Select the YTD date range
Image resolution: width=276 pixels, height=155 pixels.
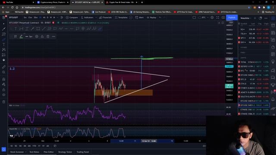pos(34,146)
